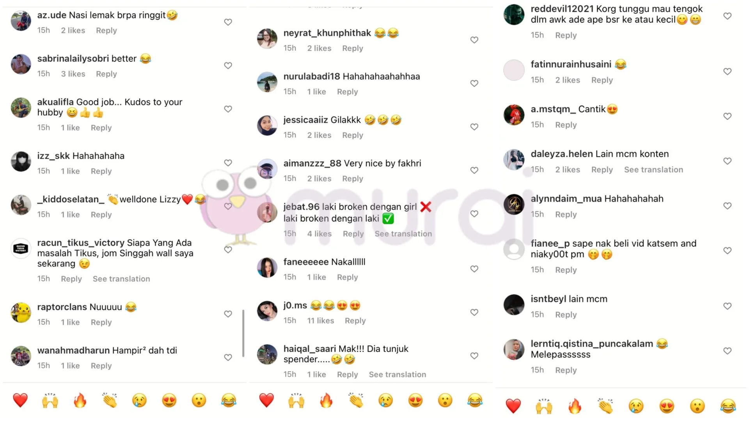749x421 pixels.
Task: Select the heart-eyes emoji in the middle reaction bar
Action: coord(415,400)
